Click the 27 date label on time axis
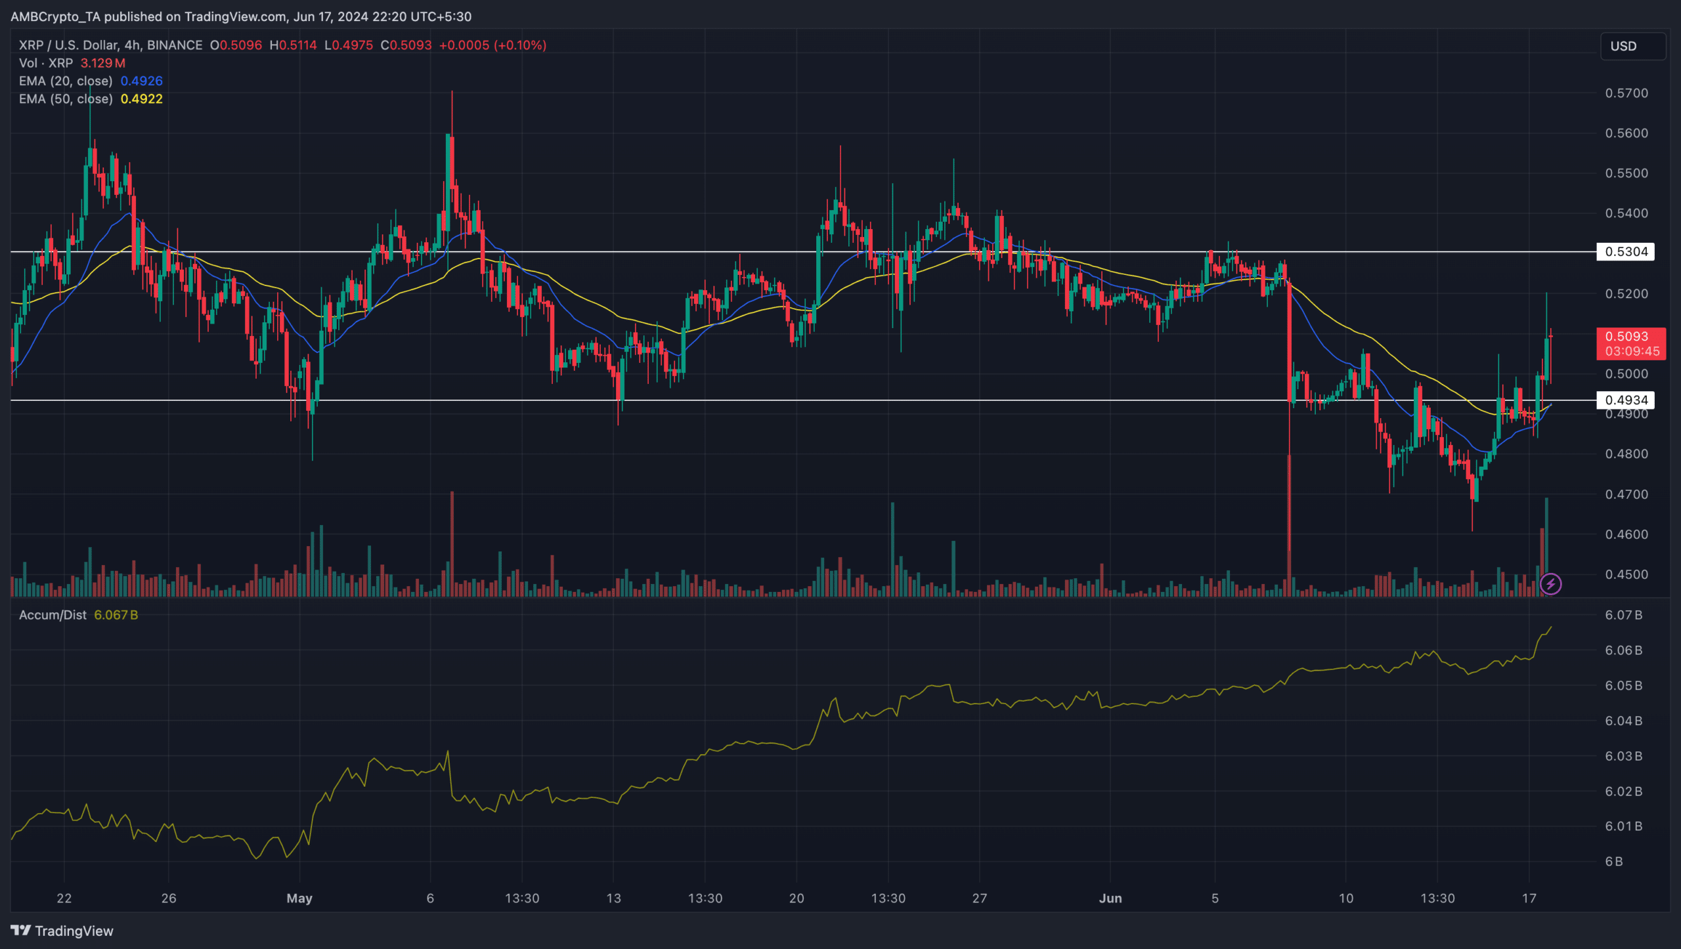The height and width of the screenshot is (949, 1681). click(x=979, y=898)
